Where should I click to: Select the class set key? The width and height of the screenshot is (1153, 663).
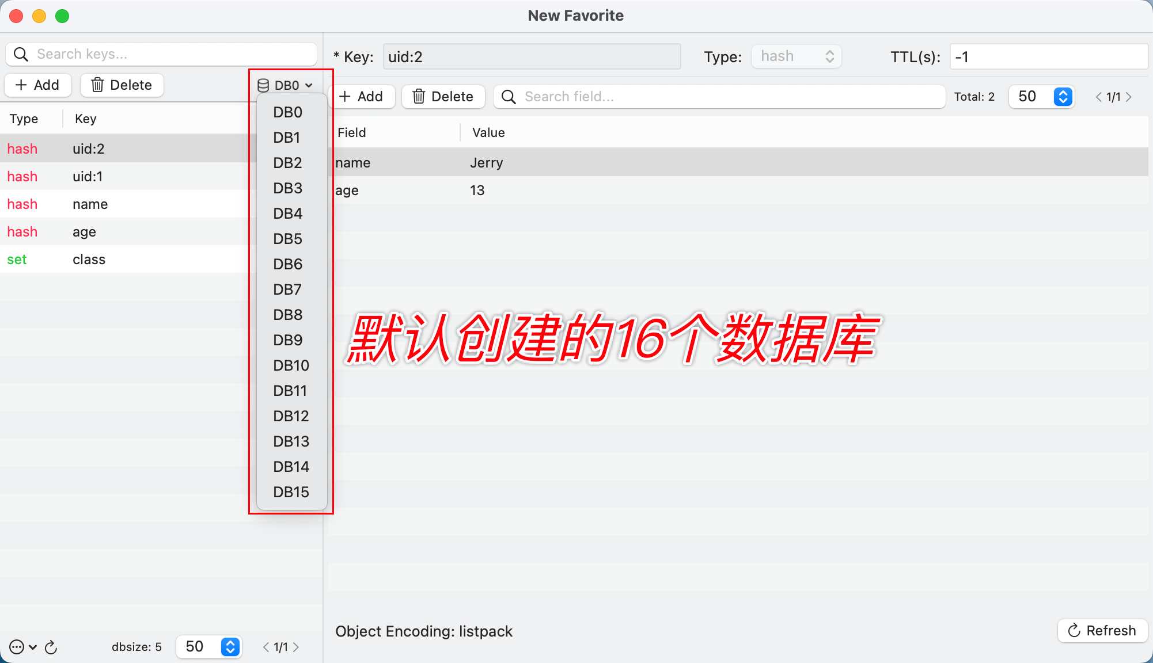point(89,259)
